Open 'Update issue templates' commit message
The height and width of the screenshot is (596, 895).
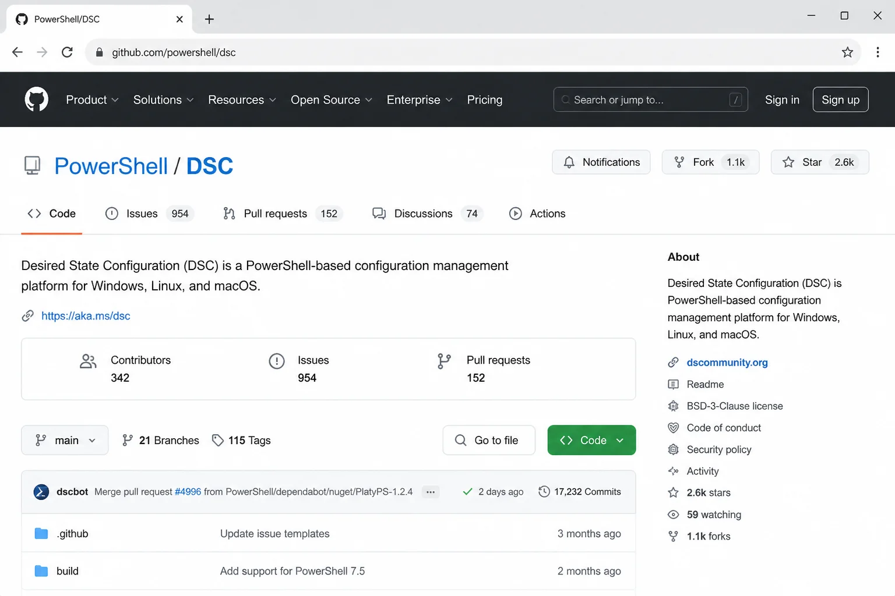(274, 534)
